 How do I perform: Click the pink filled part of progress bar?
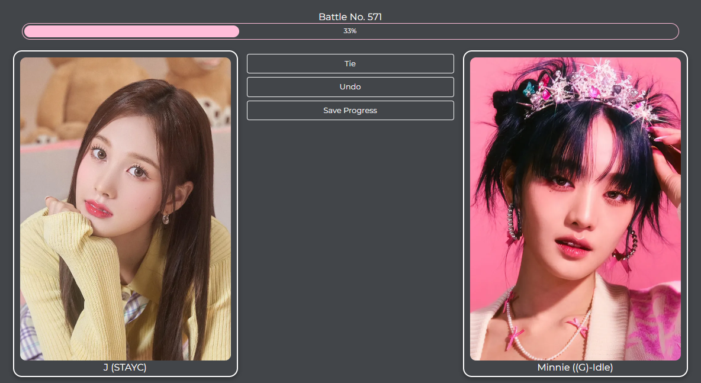click(131, 31)
